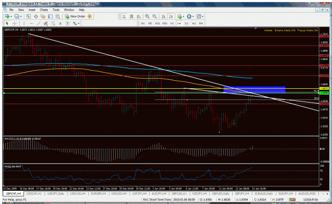
Task: Click the connection status bars in status bar
Action: click(292, 200)
